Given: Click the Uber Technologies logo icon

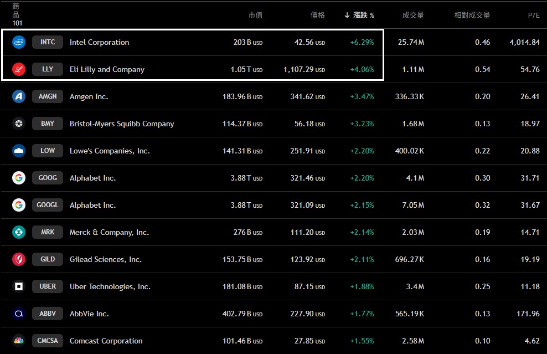Looking at the screenshot, I should [19, 286].
